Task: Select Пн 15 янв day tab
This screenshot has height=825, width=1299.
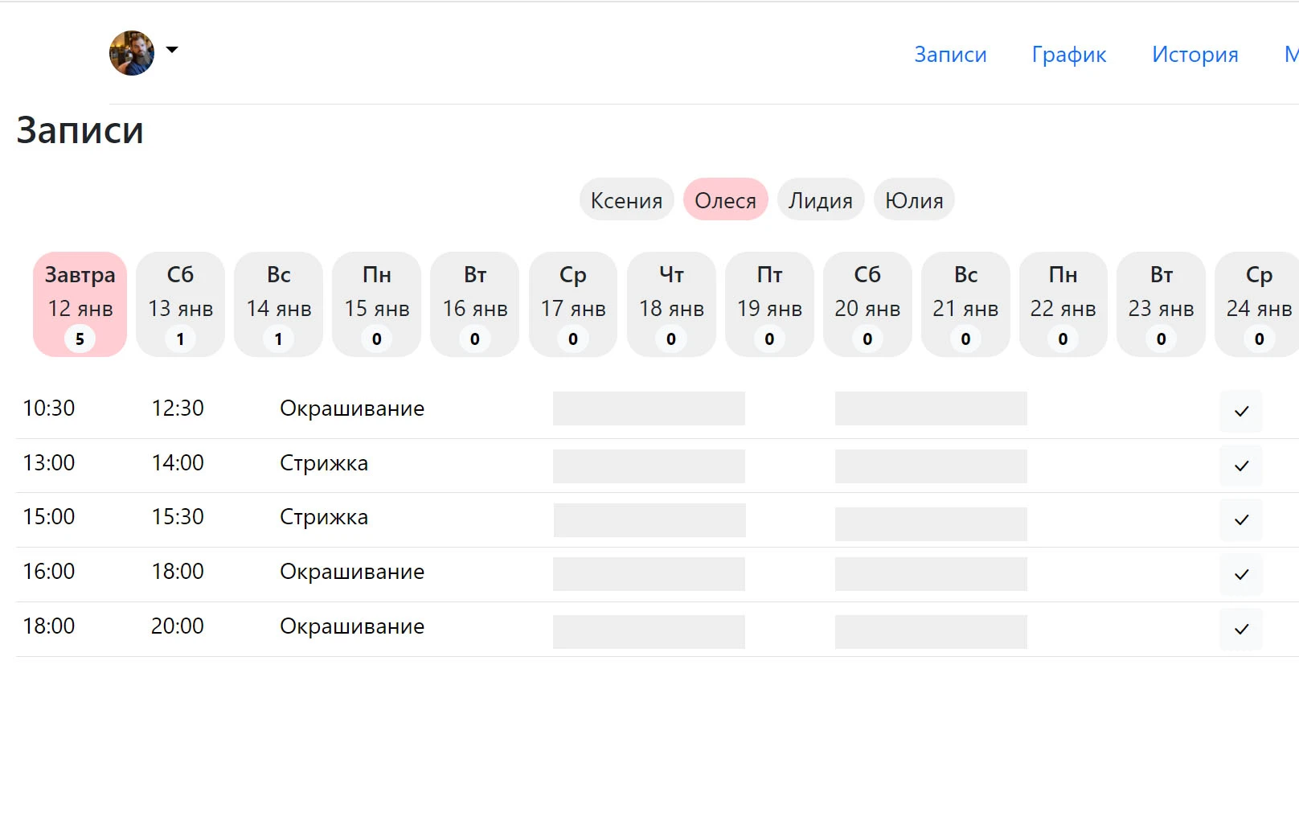Action: click(x=376, y=304)
